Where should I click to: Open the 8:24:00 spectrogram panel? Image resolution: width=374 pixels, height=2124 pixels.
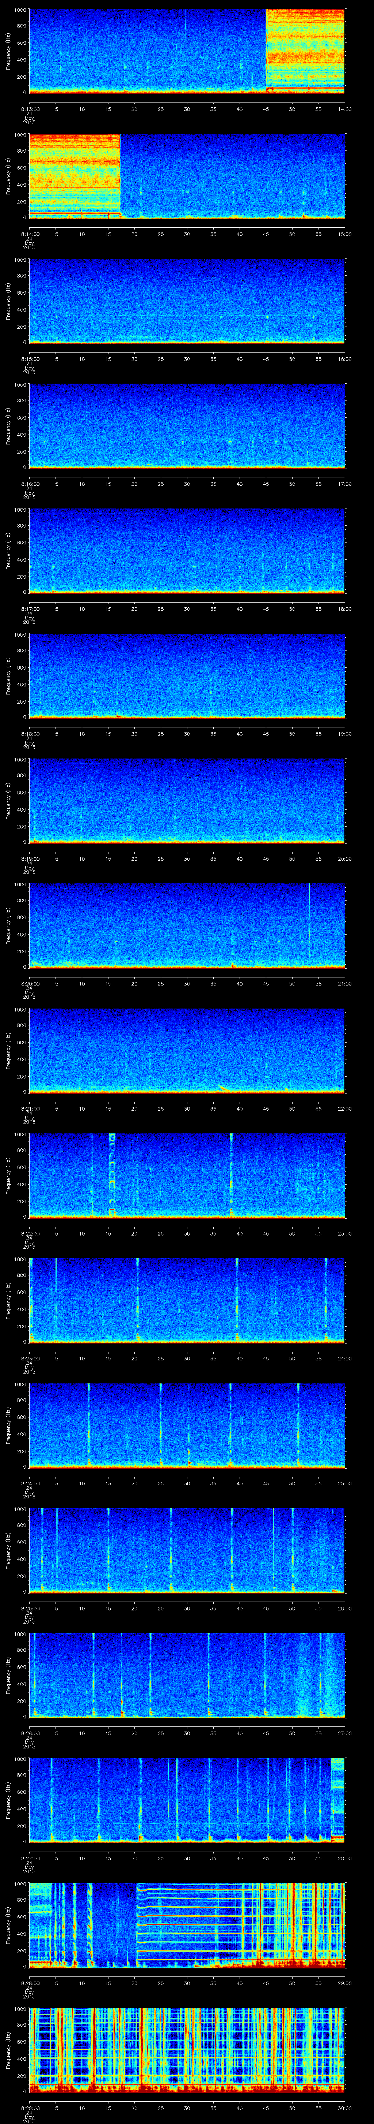click(x=187, y=1425)
